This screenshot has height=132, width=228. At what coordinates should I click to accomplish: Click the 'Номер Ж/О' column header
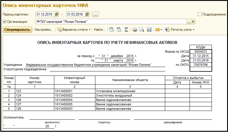(200, 82)
